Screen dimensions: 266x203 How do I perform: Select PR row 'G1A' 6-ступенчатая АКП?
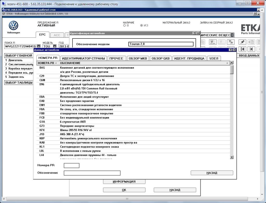(133, 122)
